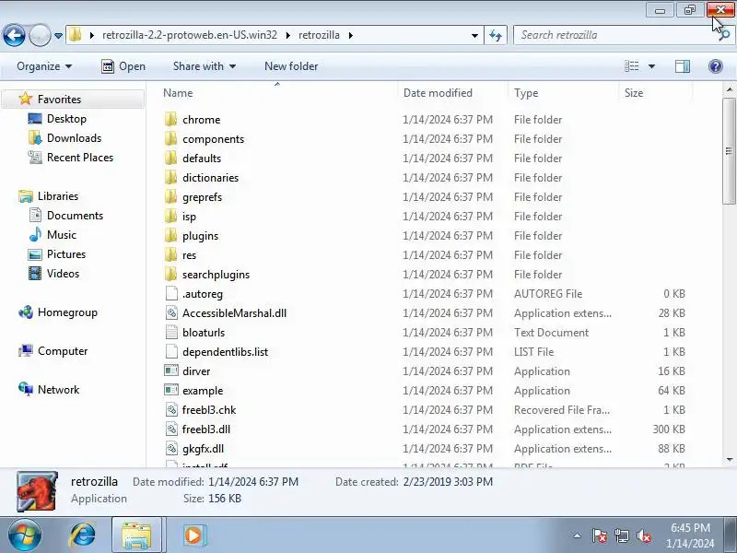
Task: Launch Internet Explorer from the taskbar
Action: (82, 535)
